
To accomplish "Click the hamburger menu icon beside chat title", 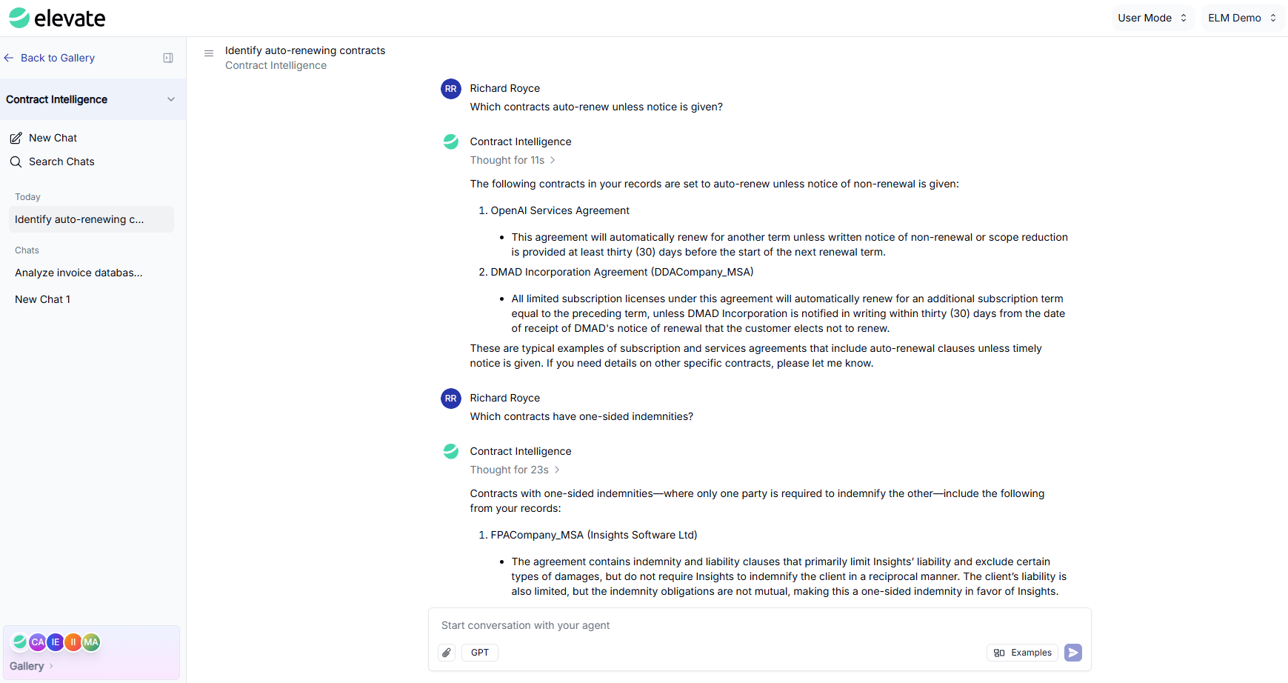I will pyautogui.click(x=209, y=53).
